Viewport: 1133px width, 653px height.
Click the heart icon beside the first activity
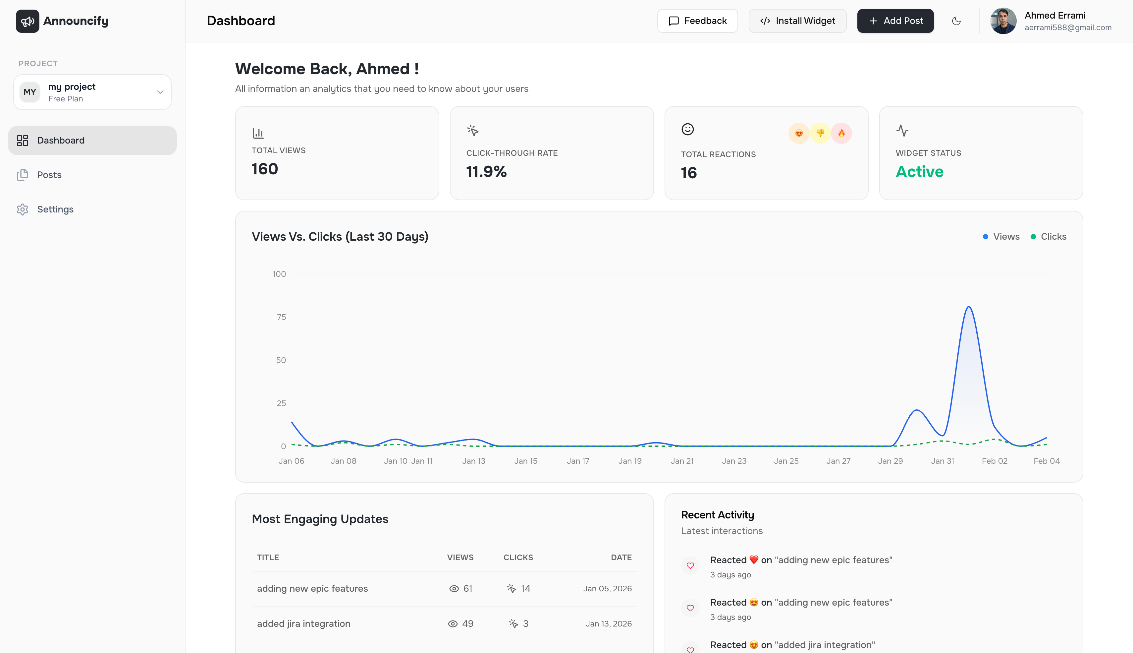[690, 565]
